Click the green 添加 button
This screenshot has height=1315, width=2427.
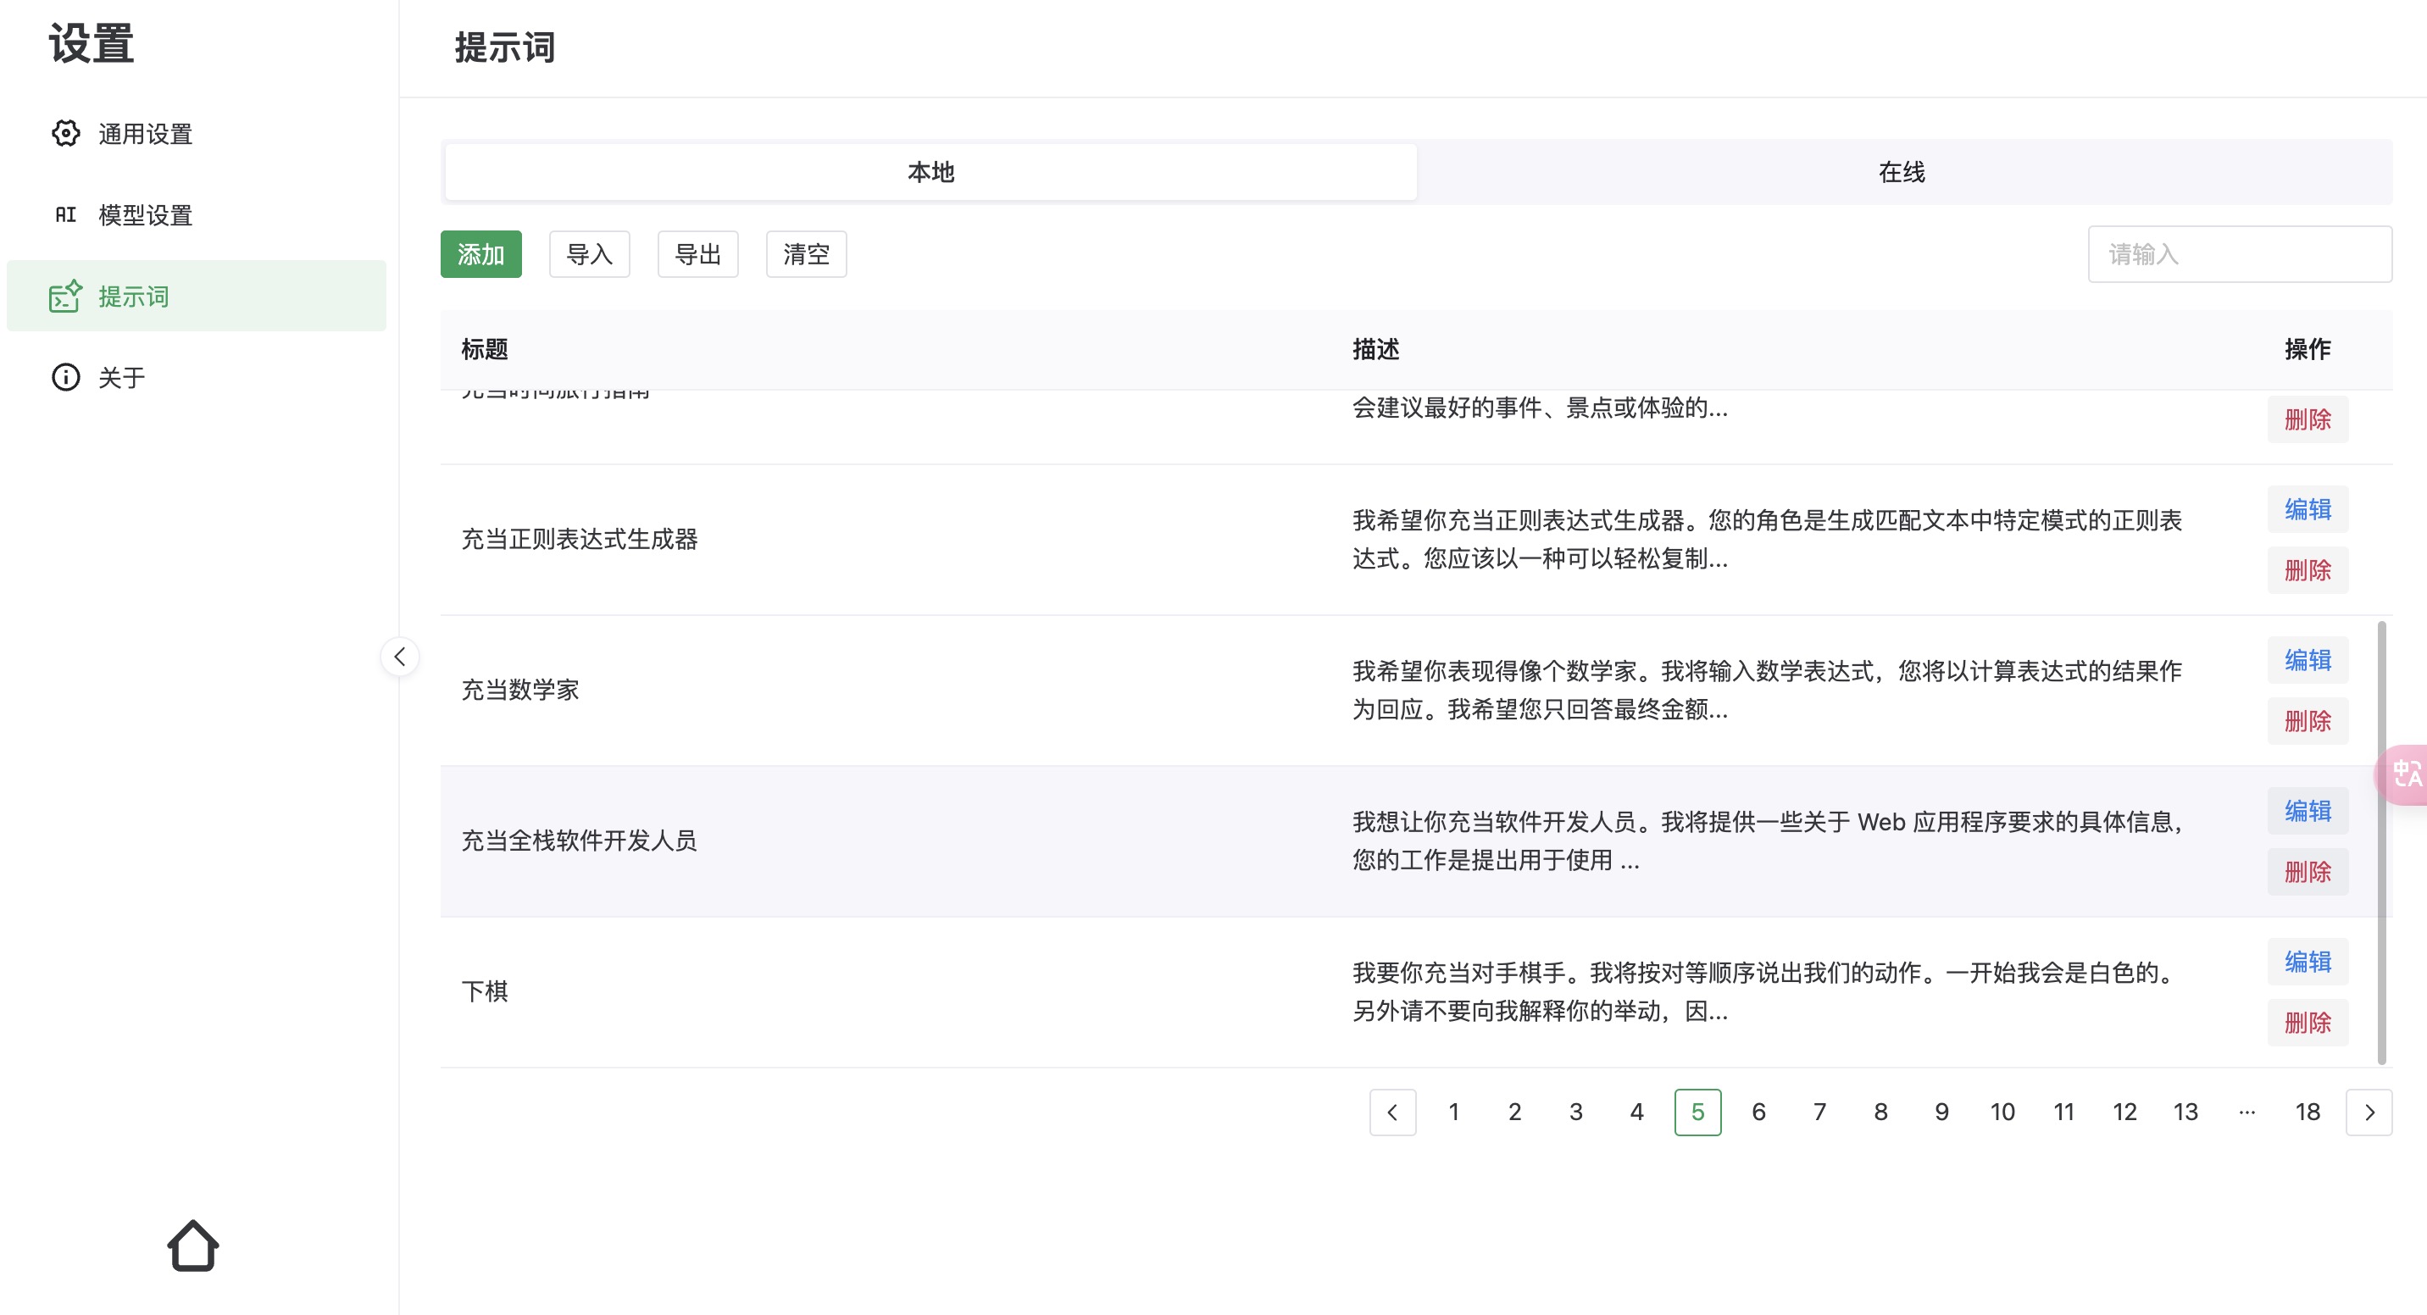[x=480, y=254]
